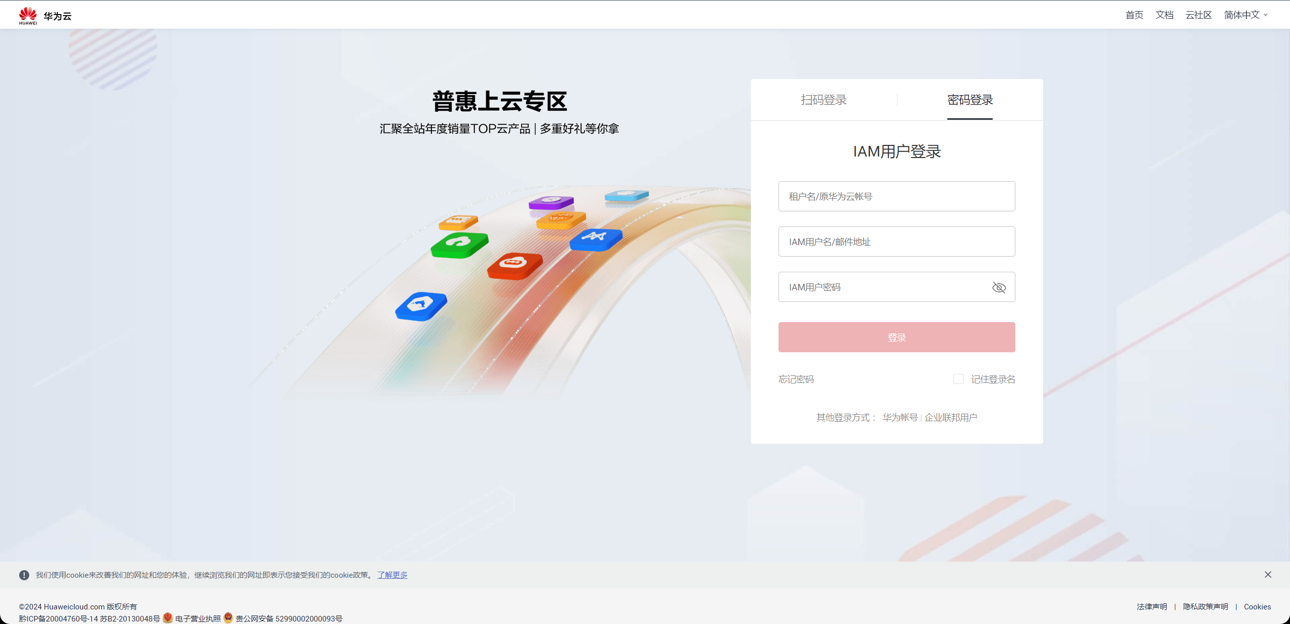Toggle password visibility eye icon
This screenshot has width=1290, height=624.
(999, 287)
